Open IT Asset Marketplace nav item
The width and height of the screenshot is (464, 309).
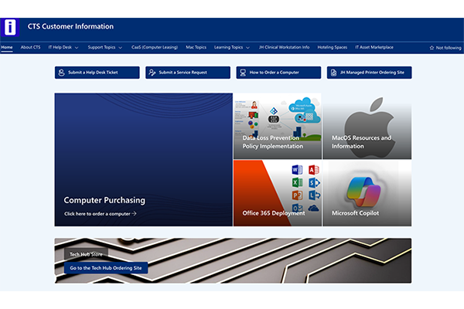pyautogui.click(x=374, y=47)
